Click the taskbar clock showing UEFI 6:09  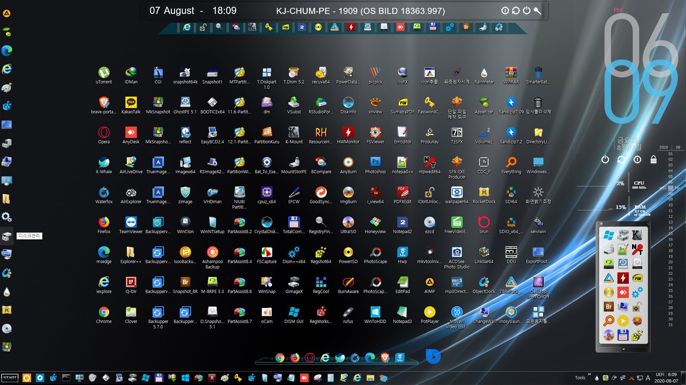(666, 378)
